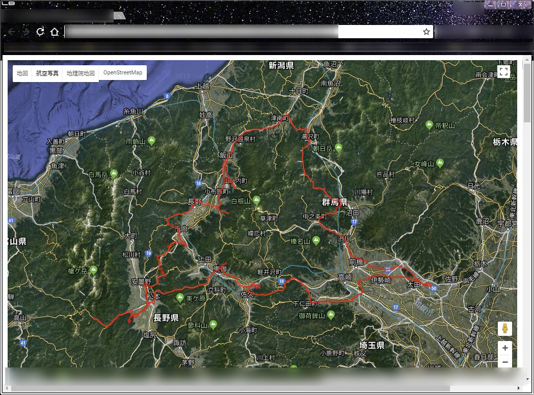This screenshot has width=534, height=395.
Task: Click the 小谷村 village label
Action: click(x=141, y=172)
